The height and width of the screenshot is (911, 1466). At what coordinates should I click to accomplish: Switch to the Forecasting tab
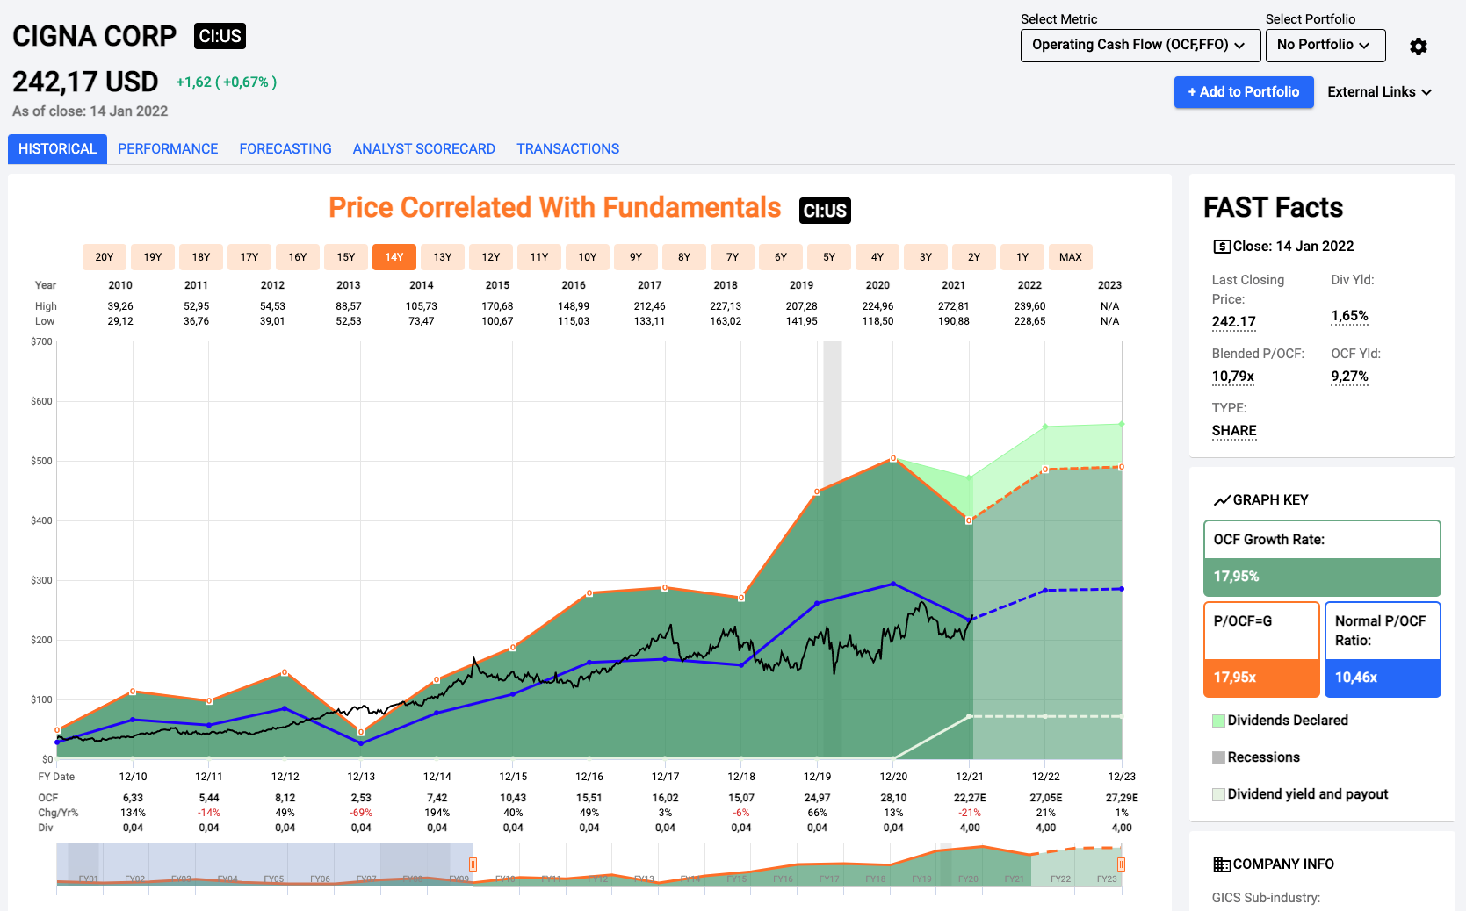285,149
